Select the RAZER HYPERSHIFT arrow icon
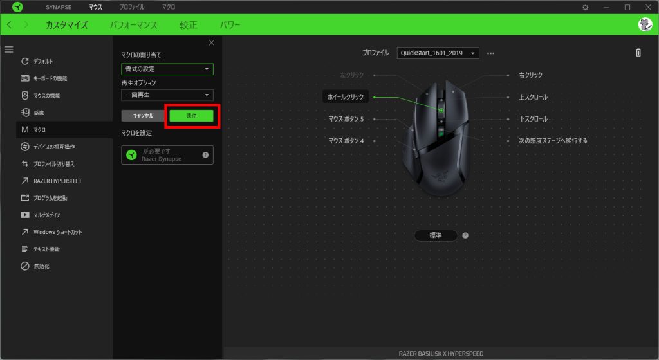The image size is (659, 360). click(x=25, y=181)
